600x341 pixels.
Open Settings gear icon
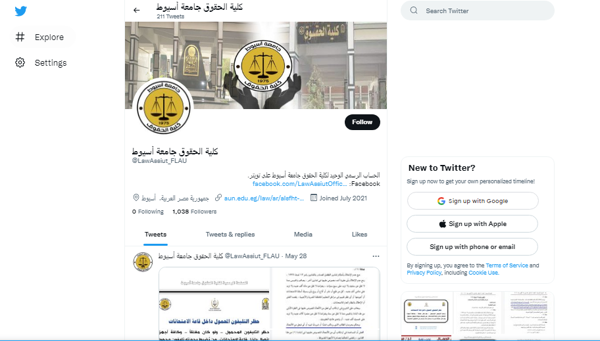click(20, 62)
